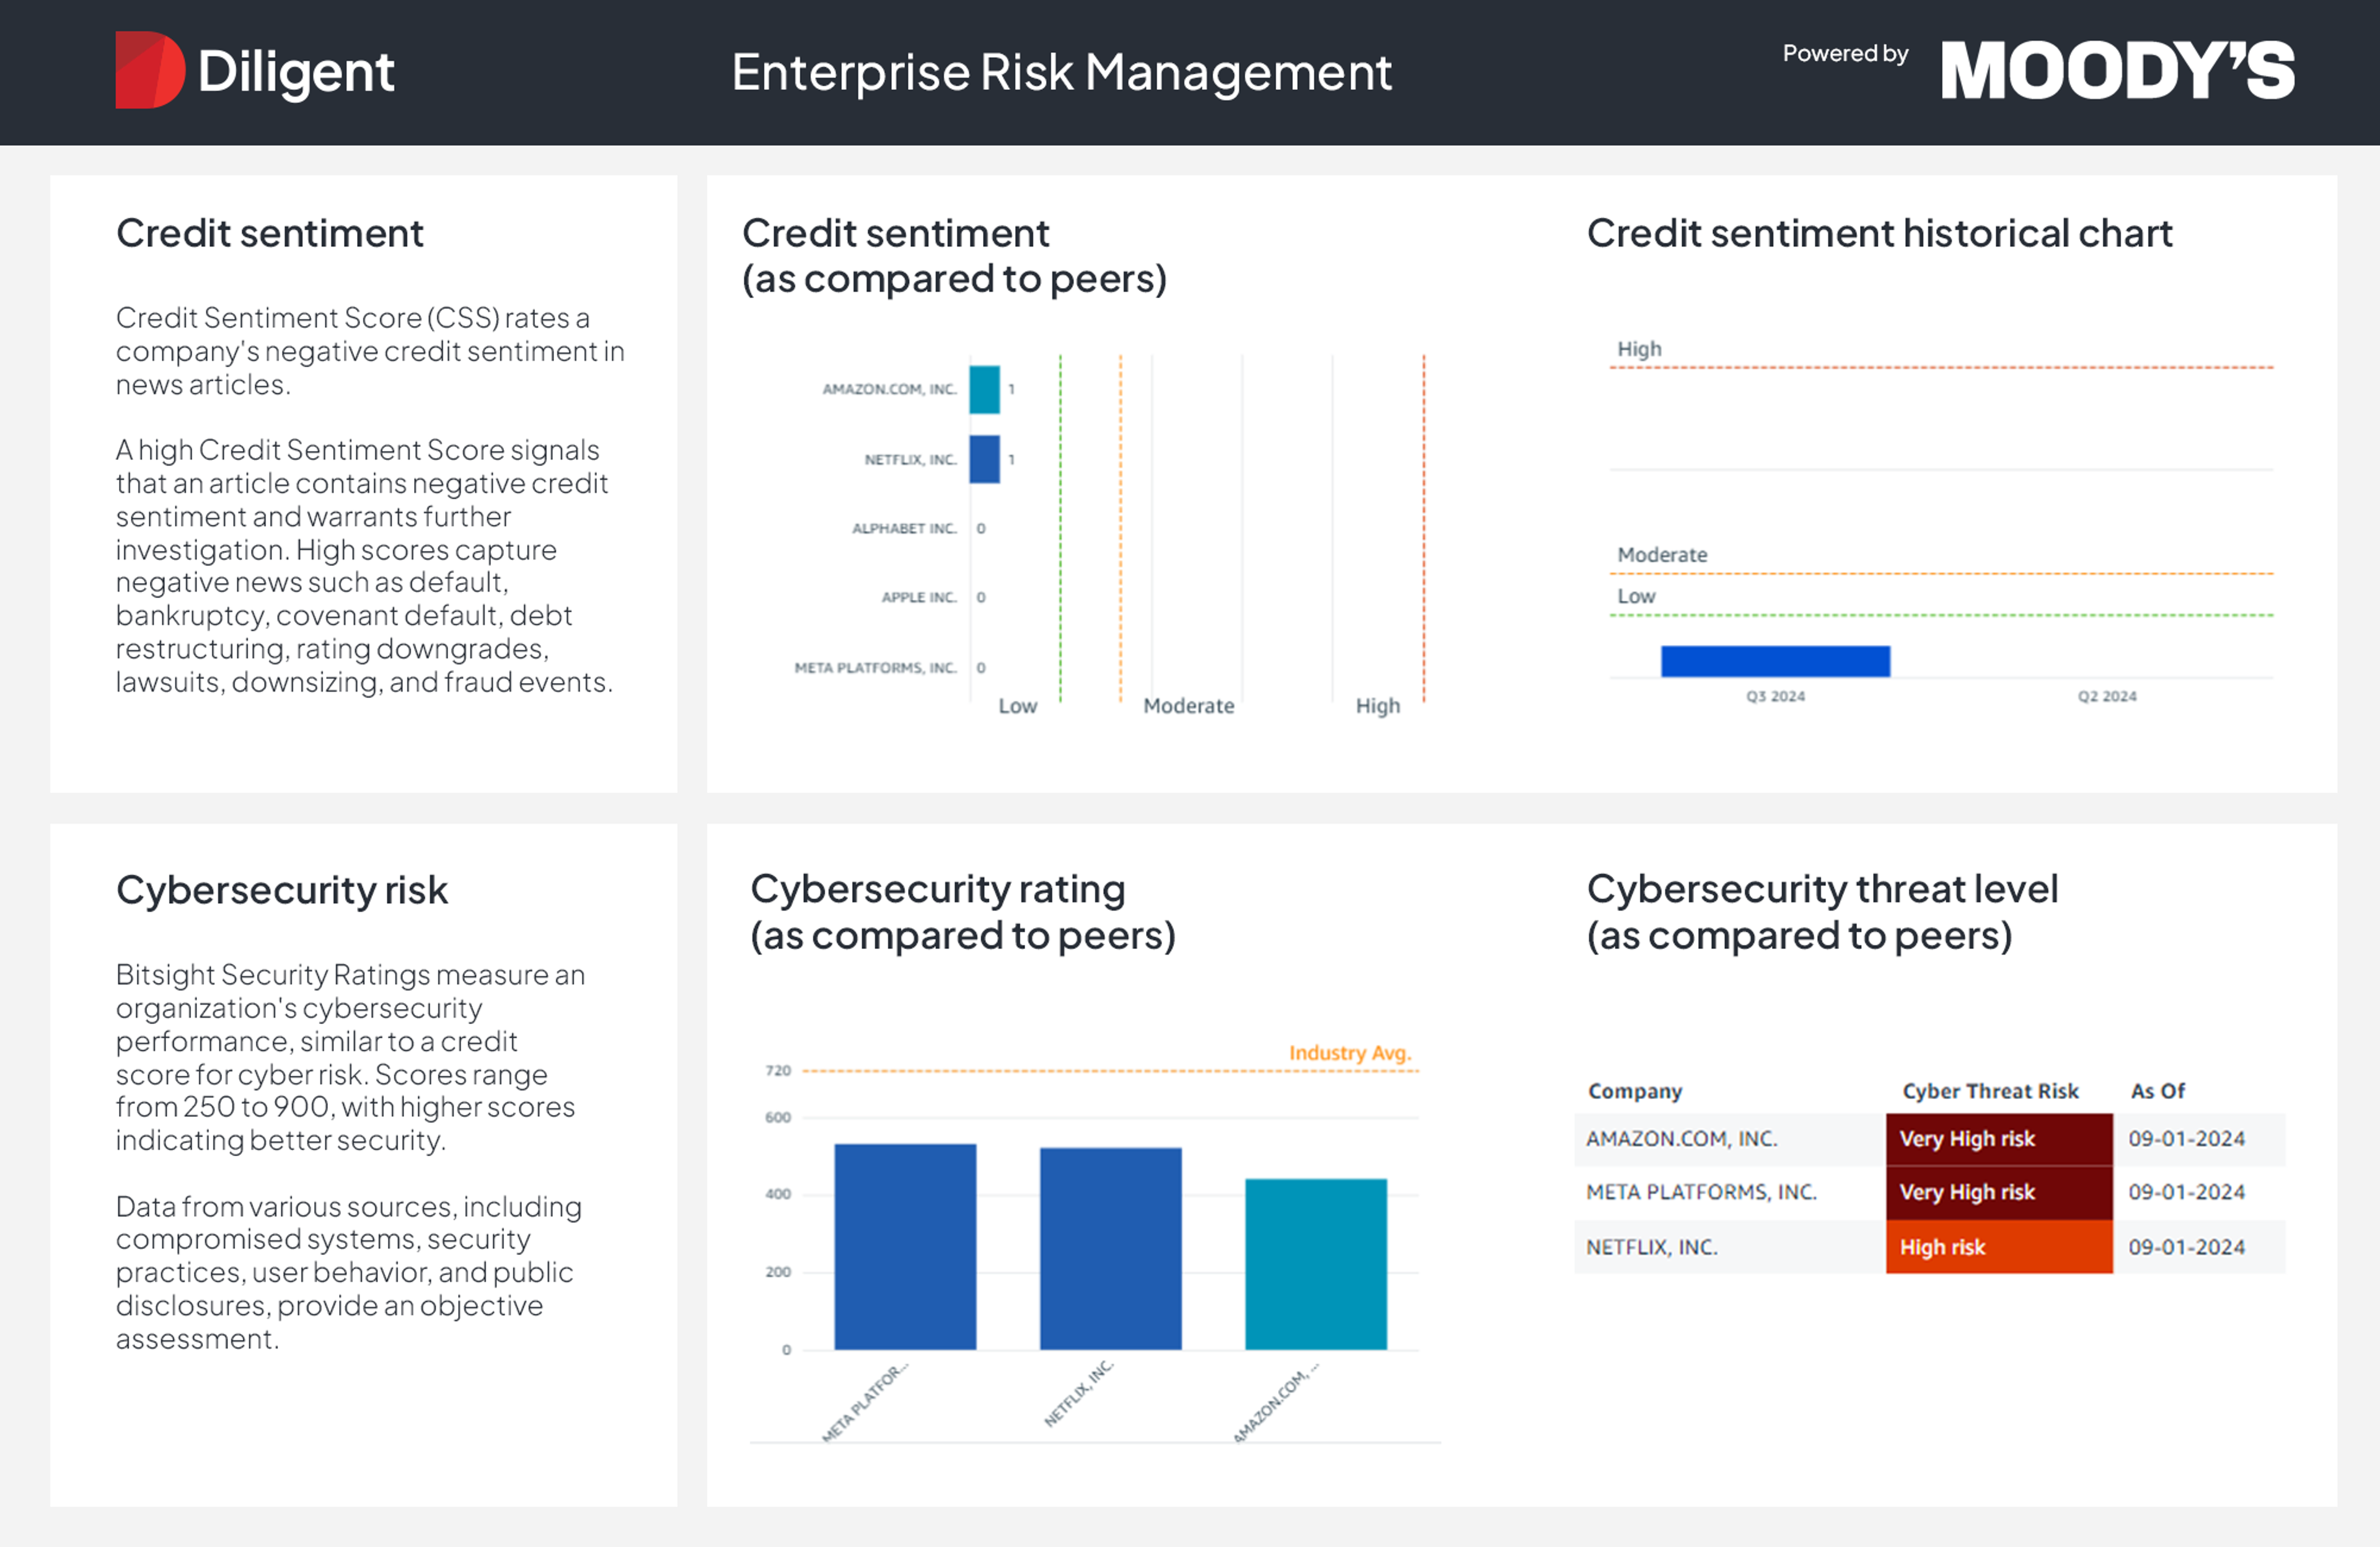This screenshot has height=1547, width=2380.
Task: Click the 'Q3 2024' axis label
Action: 1775,696
